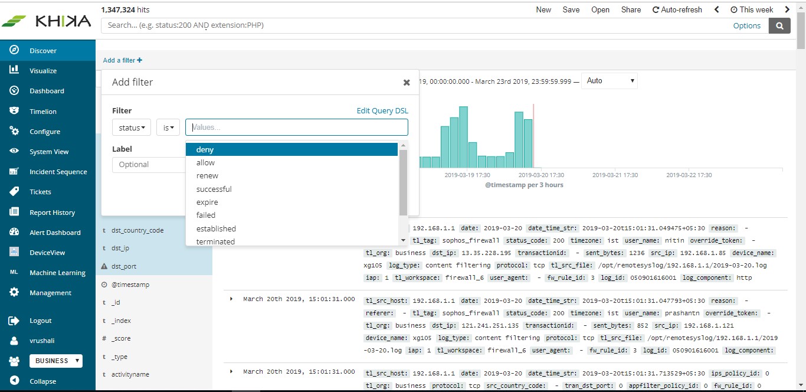Open the BUSINESS workspace dropdown
Screen dimensions: 806x392
(x=56, y=361)
